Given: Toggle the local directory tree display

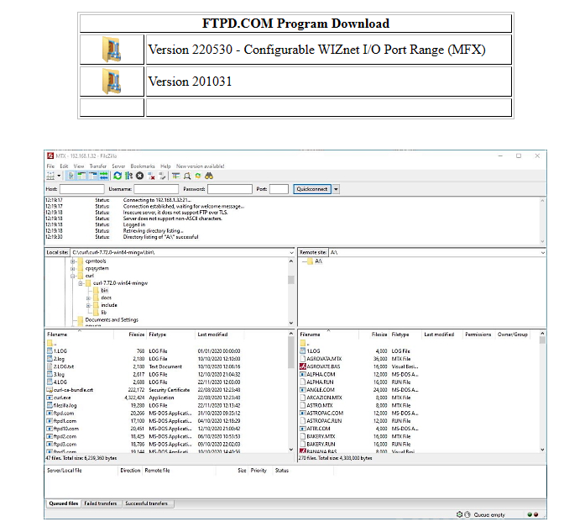Looking at the screenshot, I should (x=81, y=176).
